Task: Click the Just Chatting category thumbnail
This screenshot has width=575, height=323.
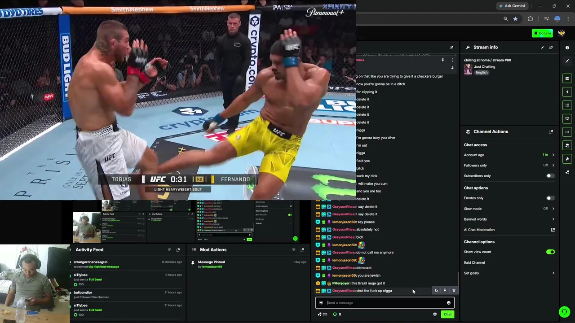Action: [468, 70]
